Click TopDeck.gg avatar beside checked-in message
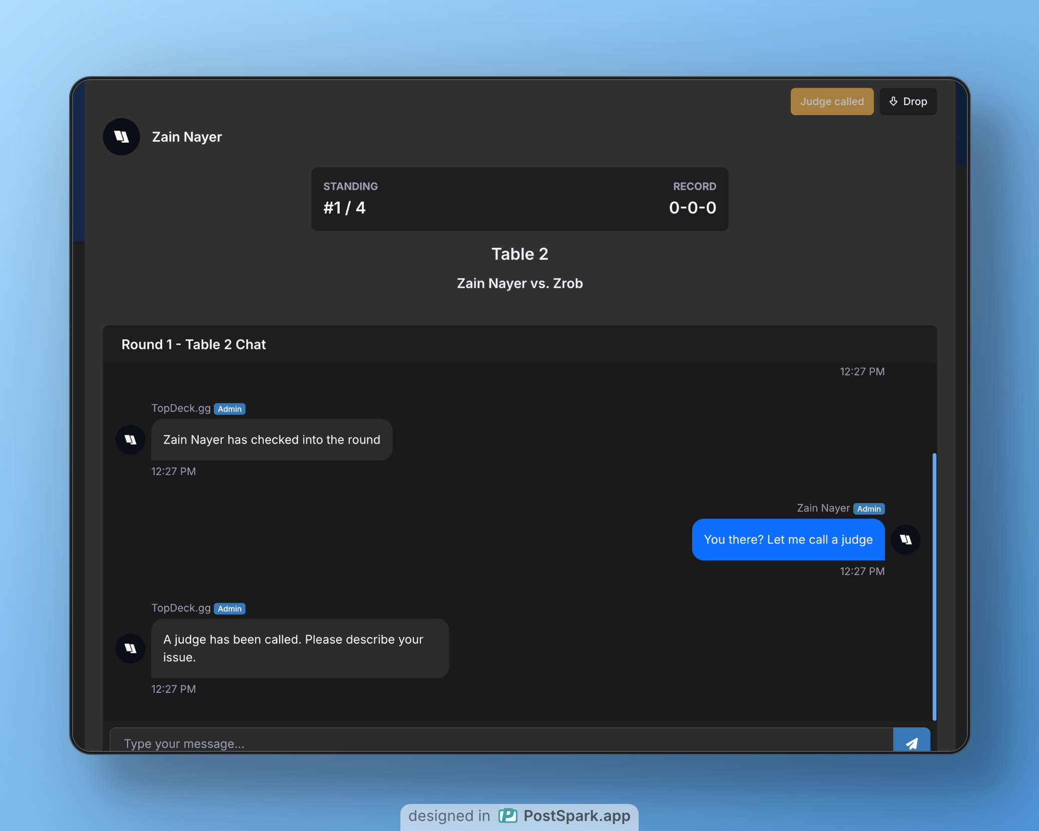This screenshot has width=1039, height=831. coord(131,440)
